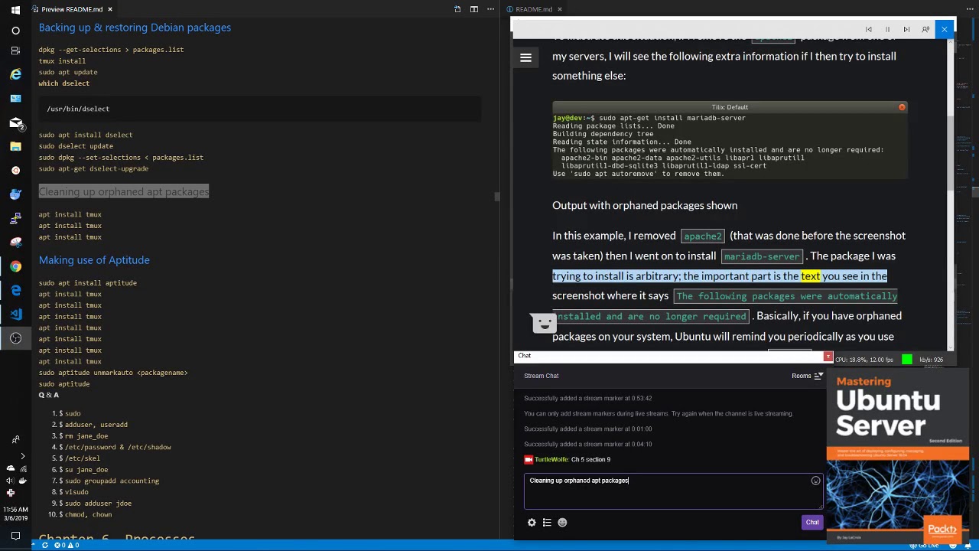Skip to previous paragraph in read aloud
Screen dimensions: 979x551
tap(869, 30)
